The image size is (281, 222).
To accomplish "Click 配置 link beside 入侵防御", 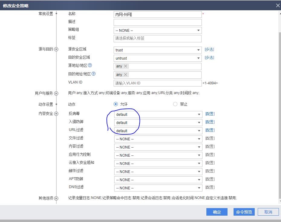I will pos(210,122).
